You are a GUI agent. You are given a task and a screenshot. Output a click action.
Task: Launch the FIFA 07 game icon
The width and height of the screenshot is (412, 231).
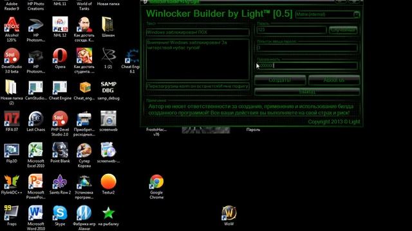[12, 119]
